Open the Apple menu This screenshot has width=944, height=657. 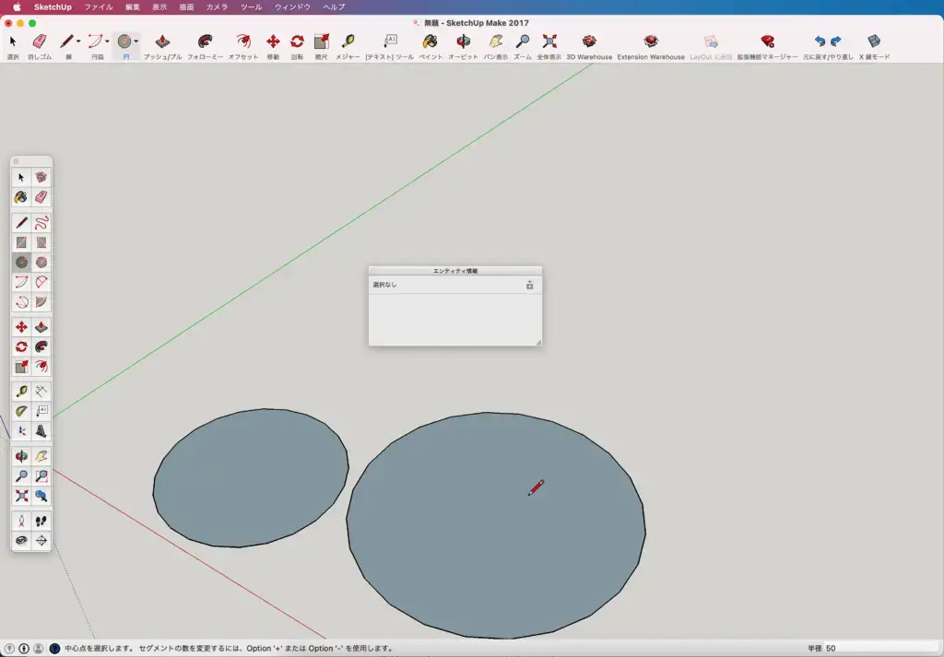tap(17, 6)
